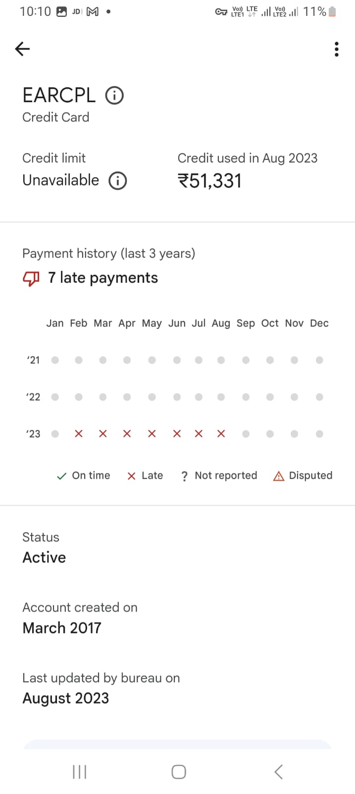This screenshot has width=355, height=794.
Task: Tap the On time checkmark legend
Action: click(62, 476)
